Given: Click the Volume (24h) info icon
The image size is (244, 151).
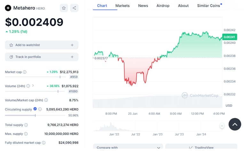Looking at the screenshot, I should [x=28, y=86].
